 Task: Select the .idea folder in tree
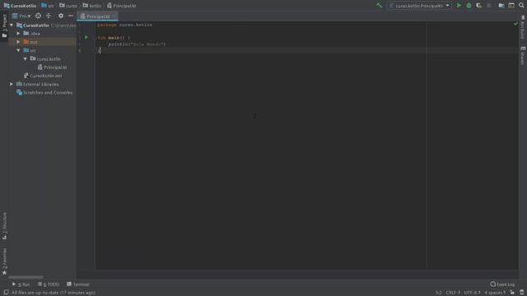(31, 34)
